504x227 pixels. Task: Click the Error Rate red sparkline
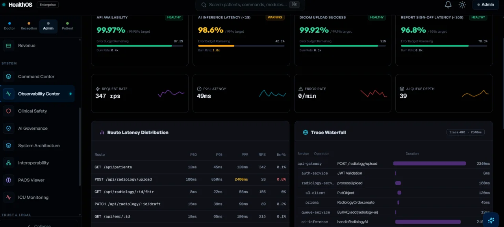(374, 93)
